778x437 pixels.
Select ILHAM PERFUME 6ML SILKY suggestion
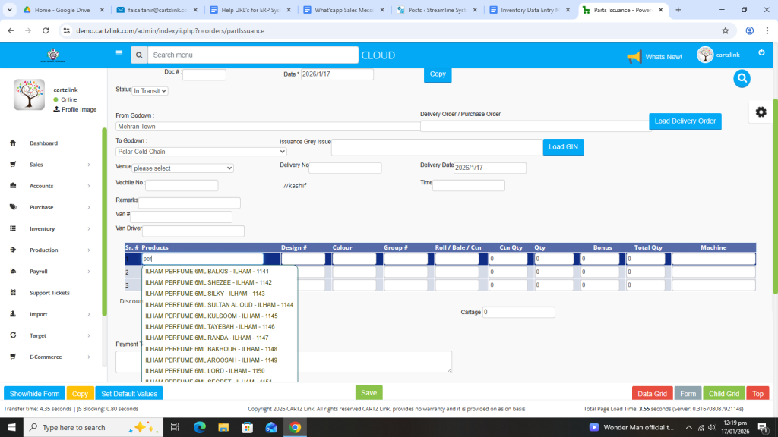pyautogui.click(x=205, y=294)
